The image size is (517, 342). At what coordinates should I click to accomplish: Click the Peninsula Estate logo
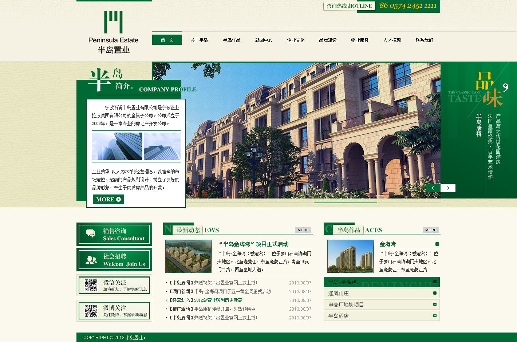[x=114, y=32]
